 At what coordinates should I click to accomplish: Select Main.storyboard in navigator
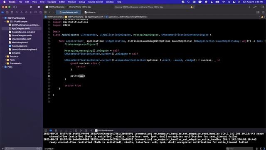point(18,42)
